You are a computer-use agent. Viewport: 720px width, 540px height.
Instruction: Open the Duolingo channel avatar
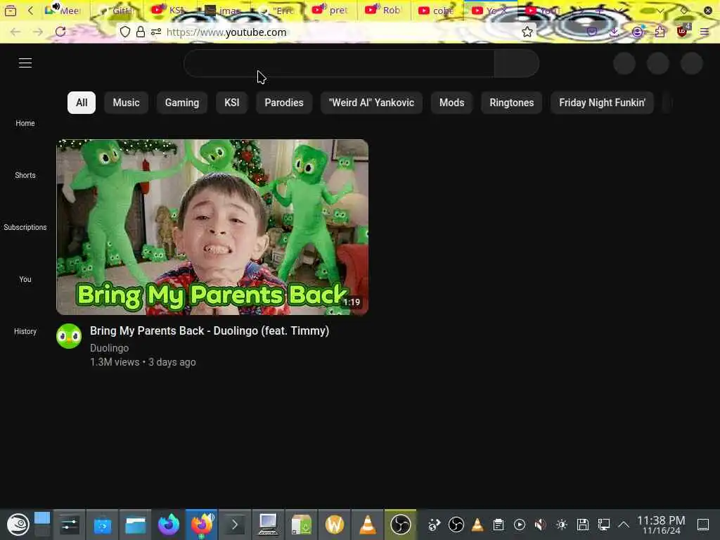point(69,336)
